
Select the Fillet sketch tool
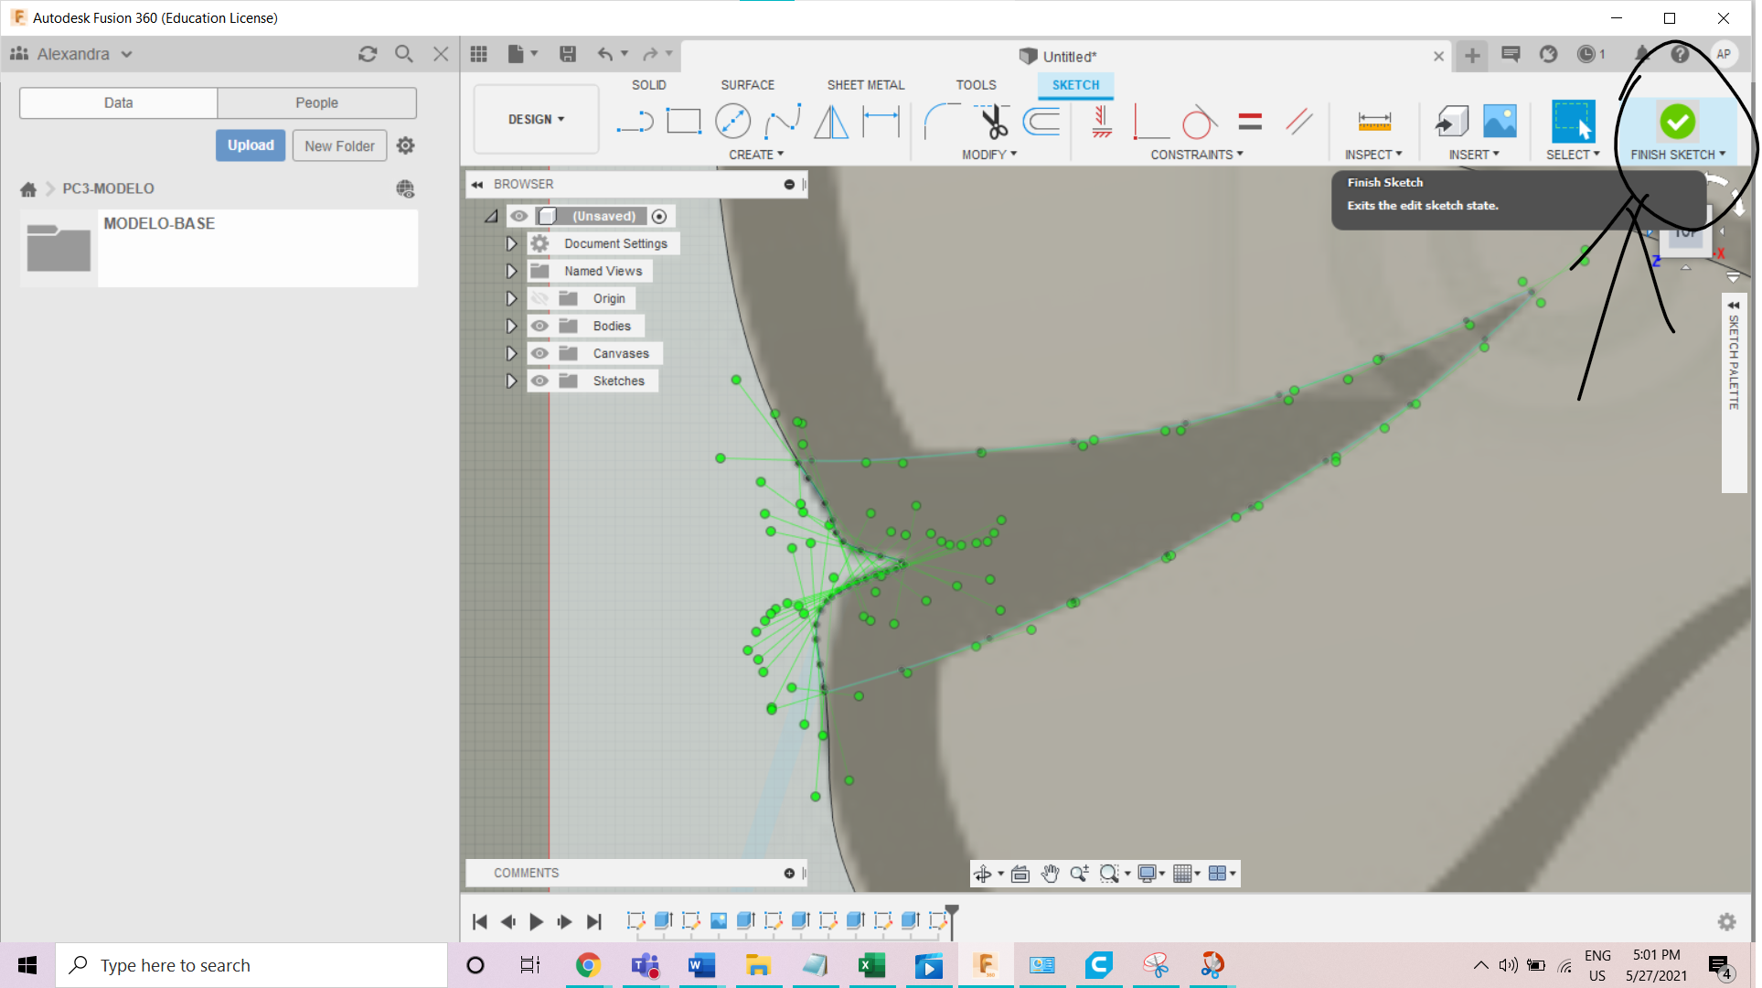tap(942, 122)
